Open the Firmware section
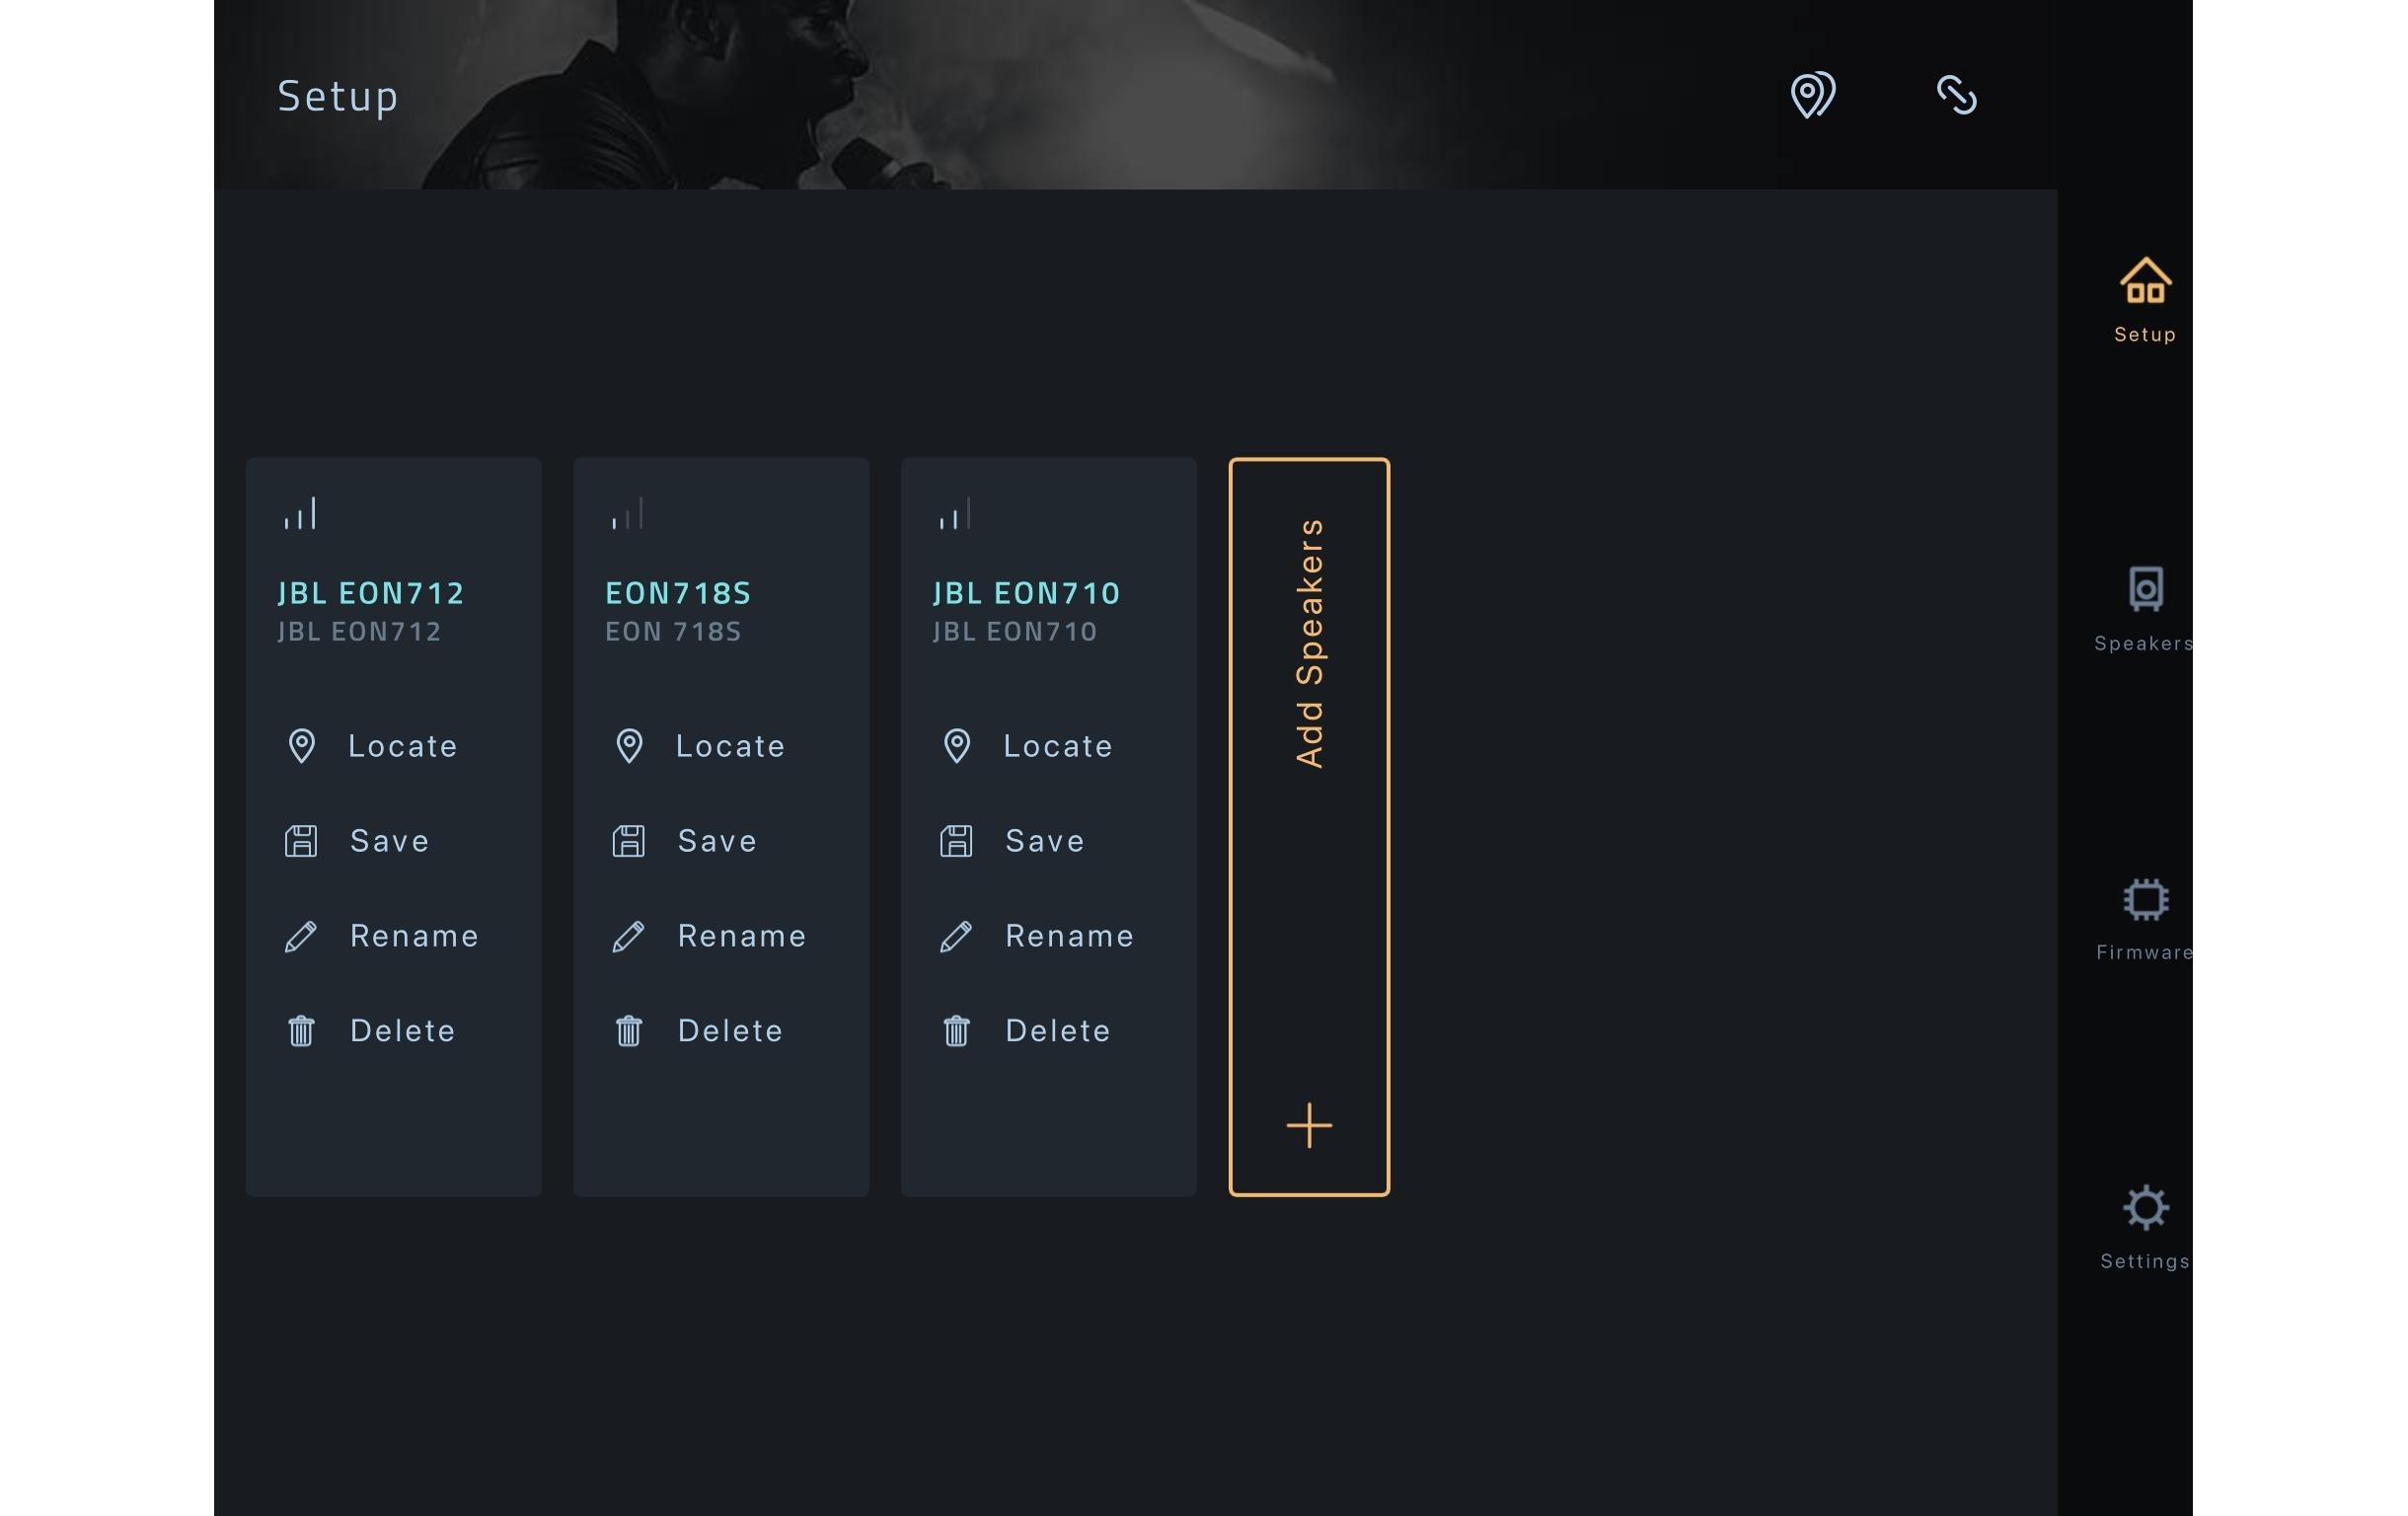This screenshot has height=1516, width=2408. click(x=2144, y=918)
